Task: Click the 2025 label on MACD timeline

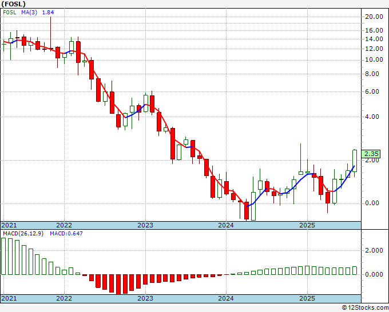Action: pos(307,298)
